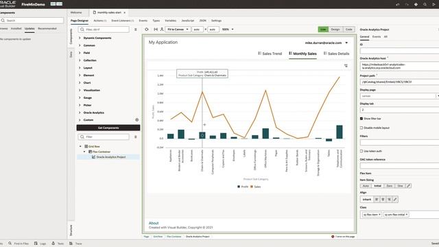The image size is (439, 247).
Task: Open the Actions tab
Action: (99, 21)
